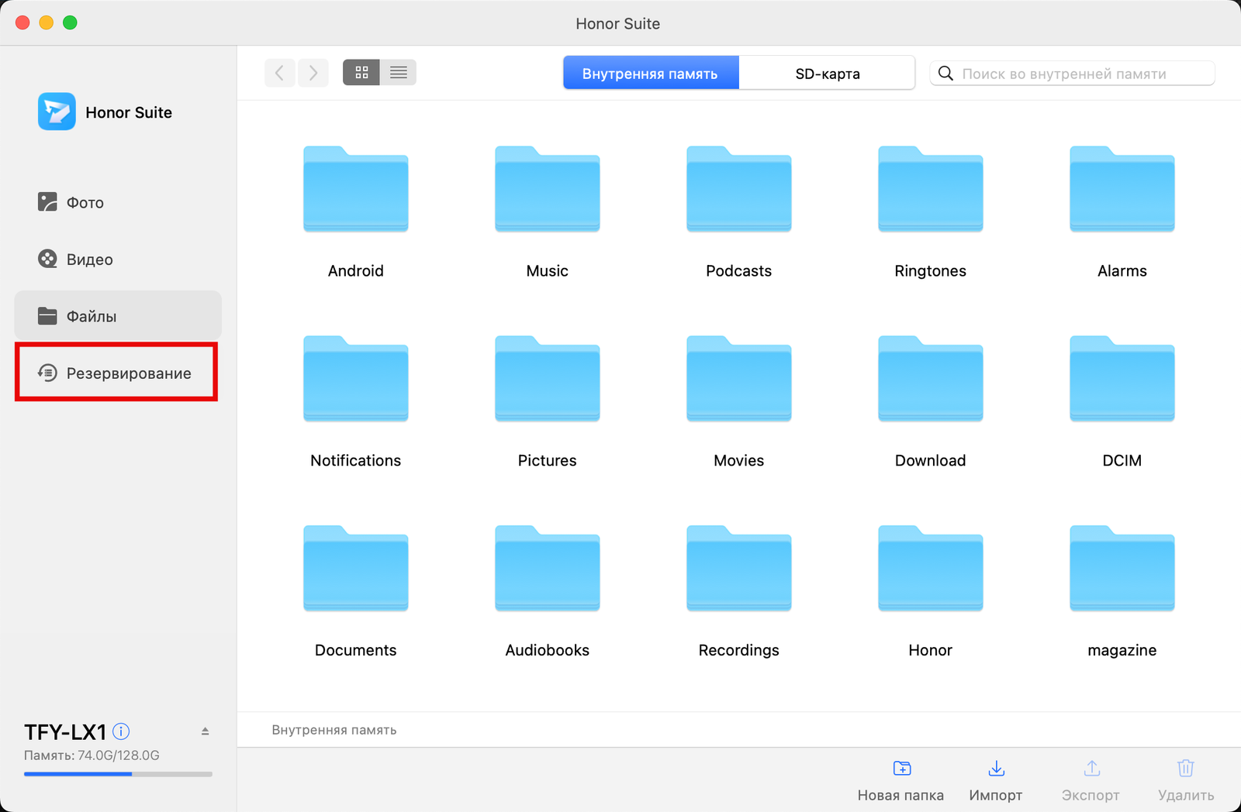The width and height of the screenshot is (1241, 812).
Task: Open the Файлы section in sidebar
Action: coord(118,315)
